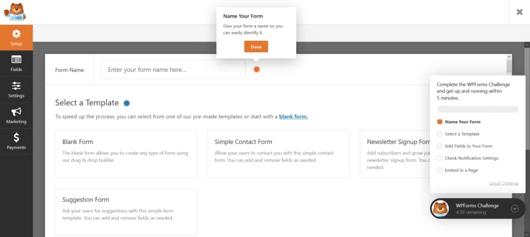Select the Name Your Form challenge step
Image resolution: width=530 pixels, height=237 pixels.
[459, 122]
